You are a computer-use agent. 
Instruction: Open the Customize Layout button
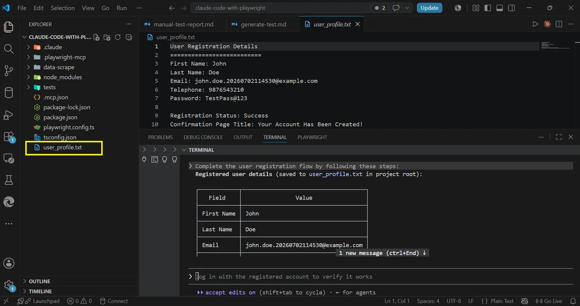click(476, 8)
